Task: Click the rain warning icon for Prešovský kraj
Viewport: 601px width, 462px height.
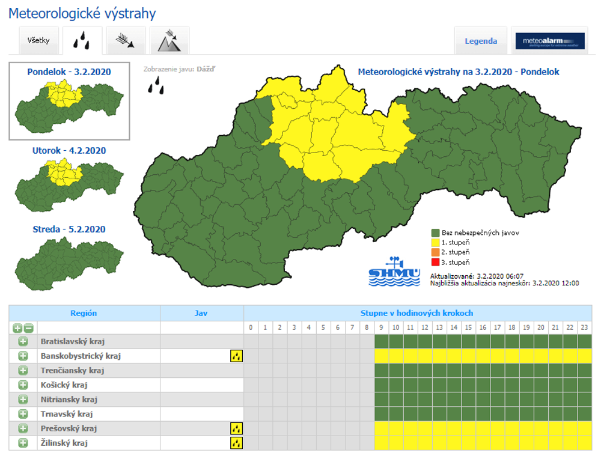Action: (236, 428)
